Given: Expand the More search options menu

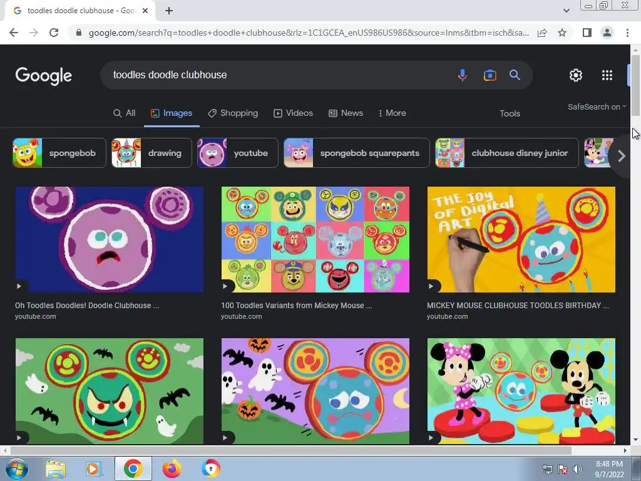Looking at the screenshot, I should pyautogui.click(x=392, y=113).
